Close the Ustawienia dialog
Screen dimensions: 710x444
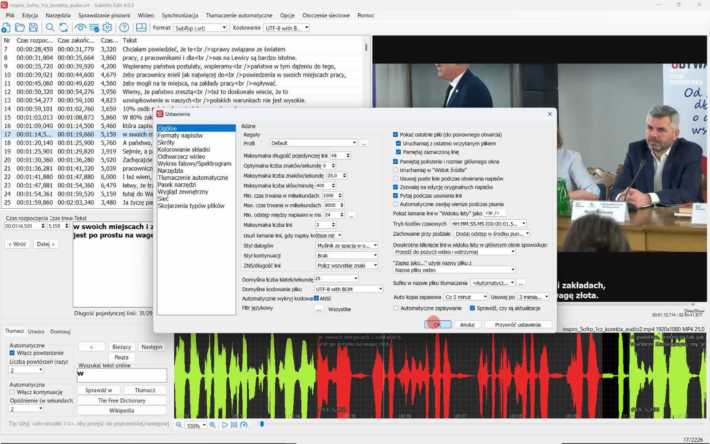(550, 114)
